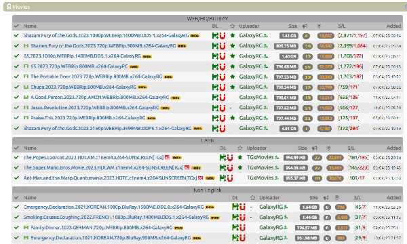The width and height of the screenshot is (407, 244).
Task: Click the 797.23 MB size badge
Action: pyautogui.click(x=286, y=77)
